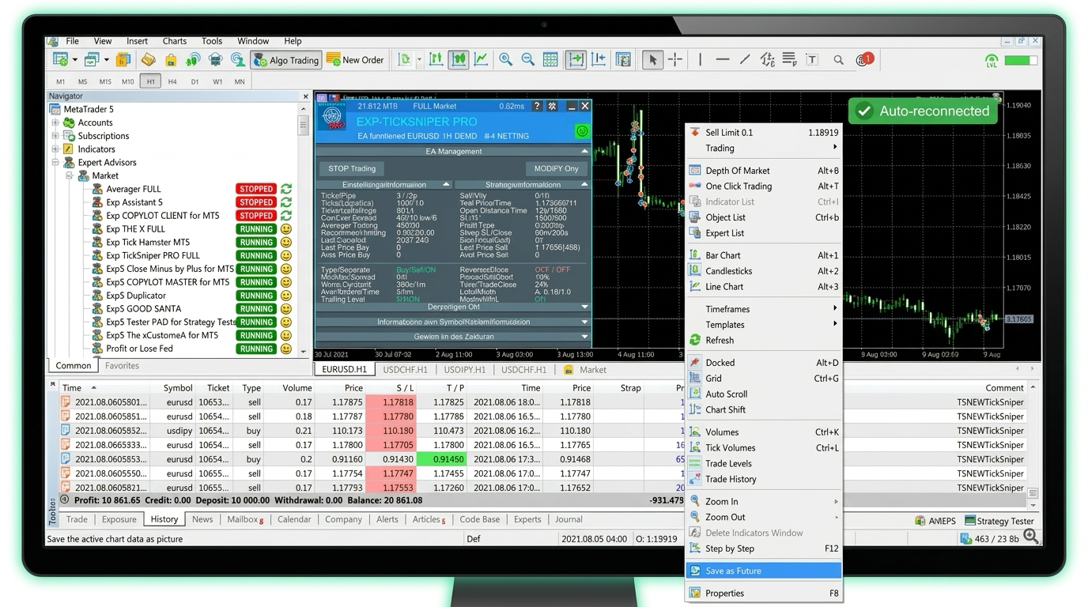Switch to the Journal tab
This screenshot has height=607, width=1088.
point(569,519)
